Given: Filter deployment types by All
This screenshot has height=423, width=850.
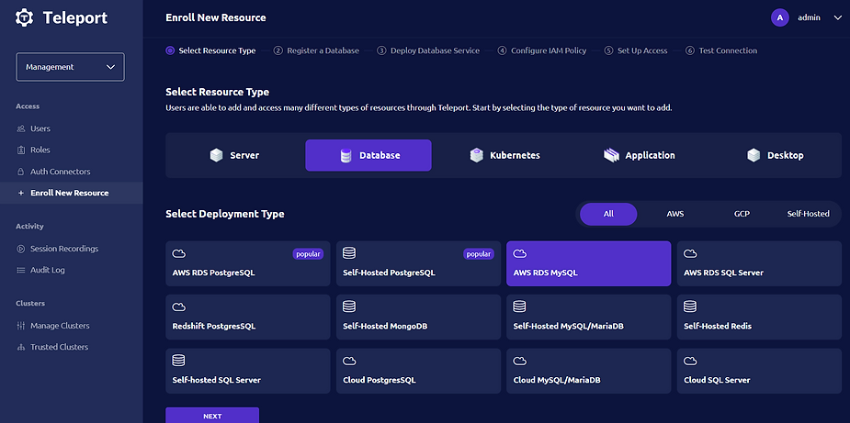Looking at the screenshot, I should point(608,214).
